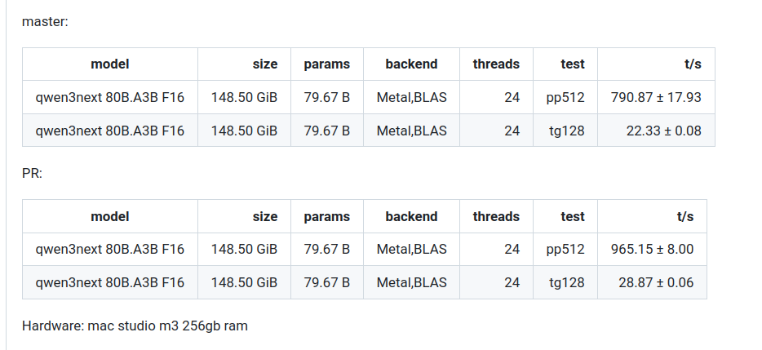Click the "PR:" label above second table
Screen dimensions: 762x350
pyautogui.click(x=32, y=174)
